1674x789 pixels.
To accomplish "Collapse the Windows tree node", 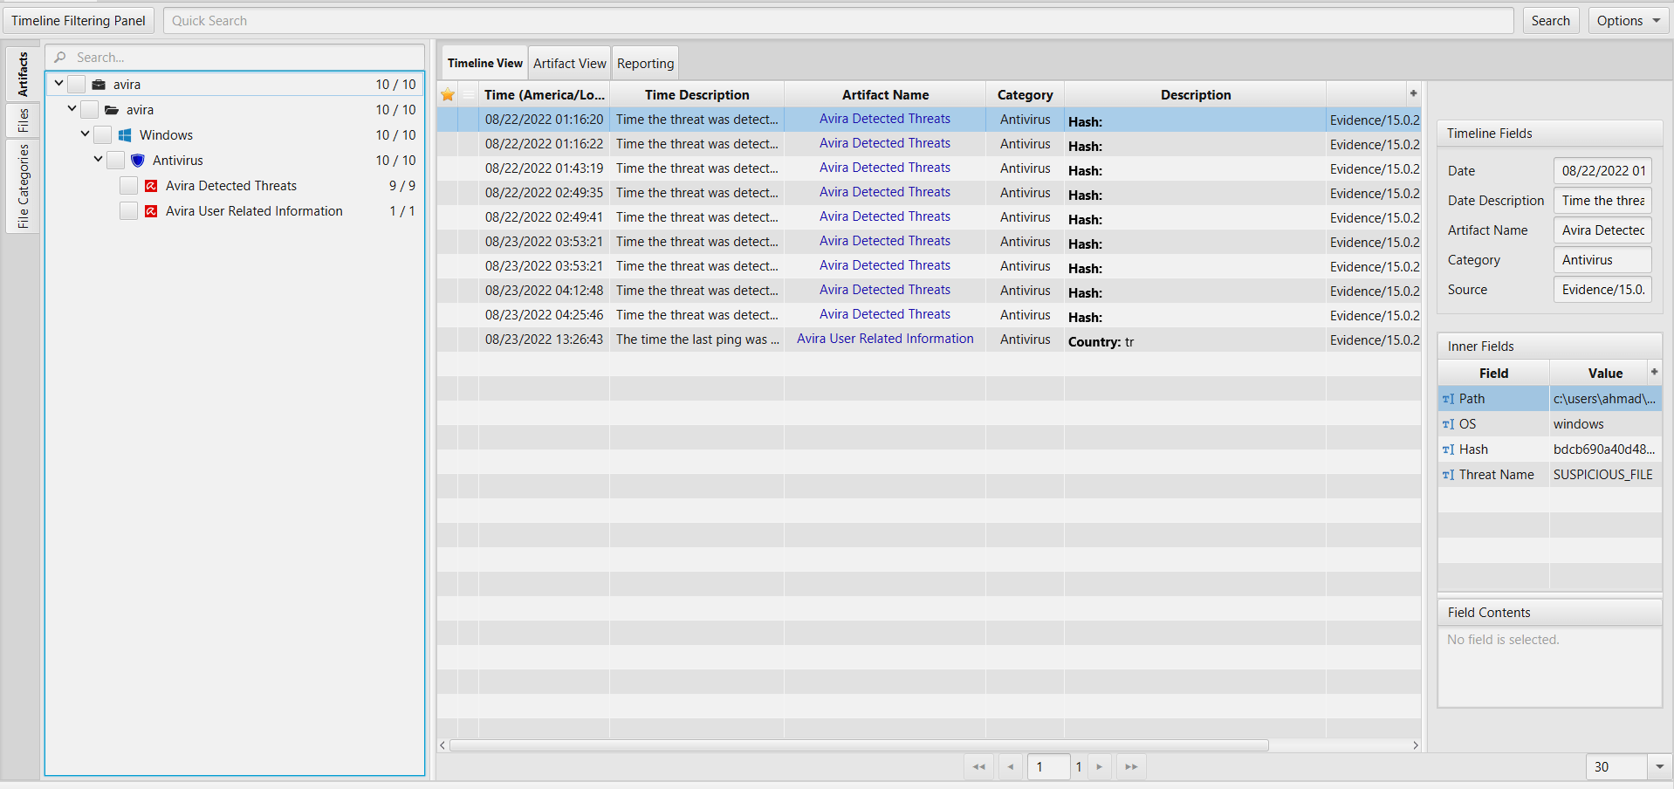I will (85, 134).
